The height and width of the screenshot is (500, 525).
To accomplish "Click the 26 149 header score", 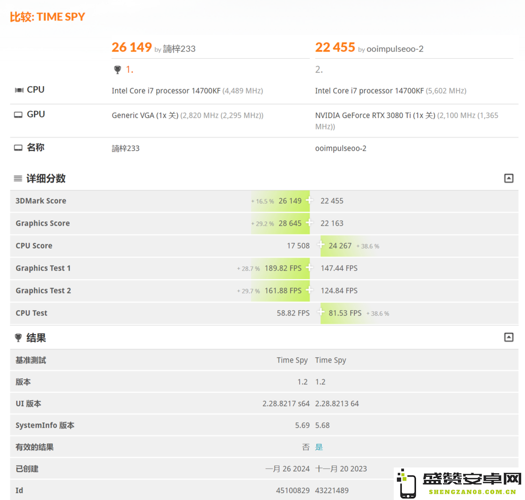I will coord(132,47).
